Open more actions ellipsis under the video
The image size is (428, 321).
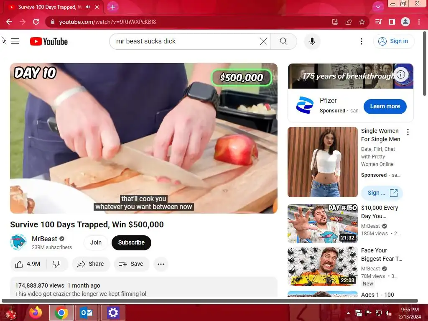coord(161,264)
